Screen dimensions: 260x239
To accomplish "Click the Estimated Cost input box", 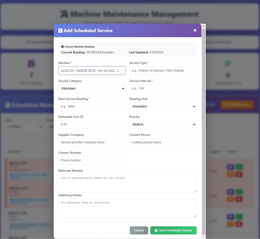I will point(92,124).
